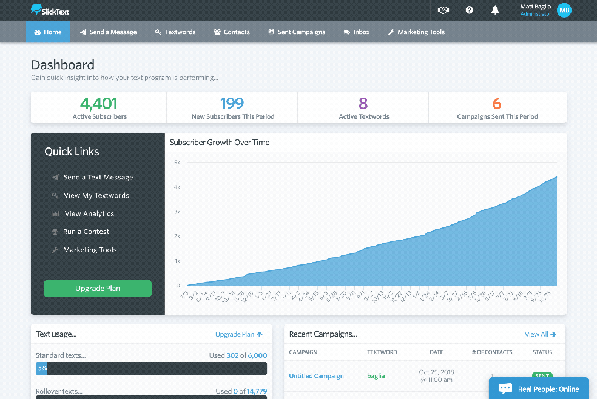Click up arrow icon beside Upgrade Plan link
Image resolution: width=597 pixels, height=399 pixels.
point(260,334)
